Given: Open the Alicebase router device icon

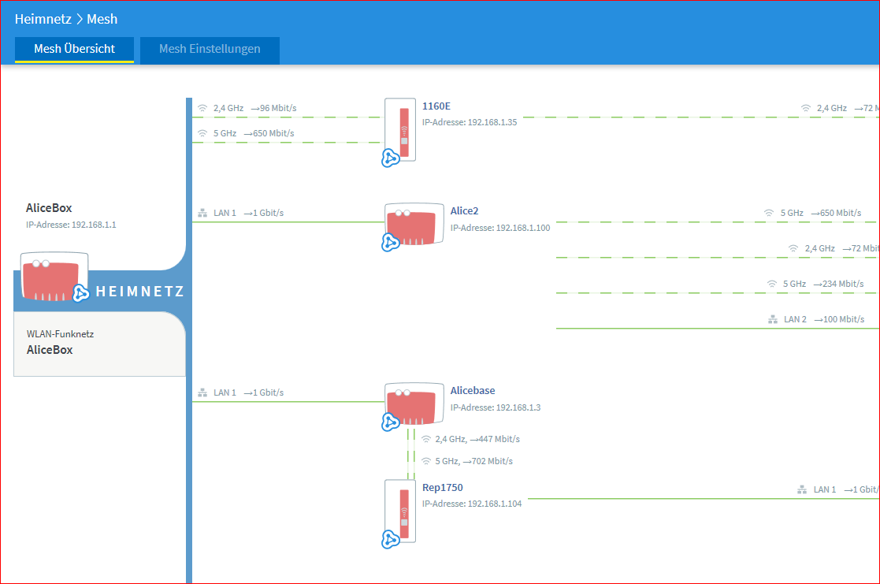Looking at the screenshot, I should click(x=414, y=404).
